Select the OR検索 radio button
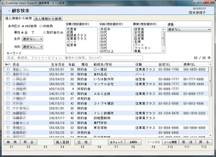Viewport: 216px width, 157px height. pyautogui.click(x=41, y=26)
